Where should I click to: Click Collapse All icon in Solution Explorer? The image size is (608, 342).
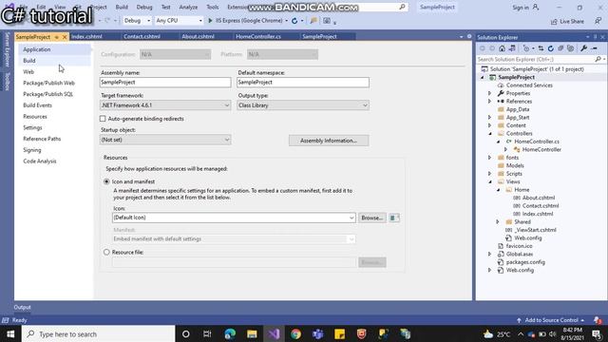pos(560,48)
